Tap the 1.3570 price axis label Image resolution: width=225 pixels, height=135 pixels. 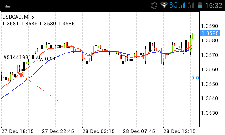tap(210, 55)
